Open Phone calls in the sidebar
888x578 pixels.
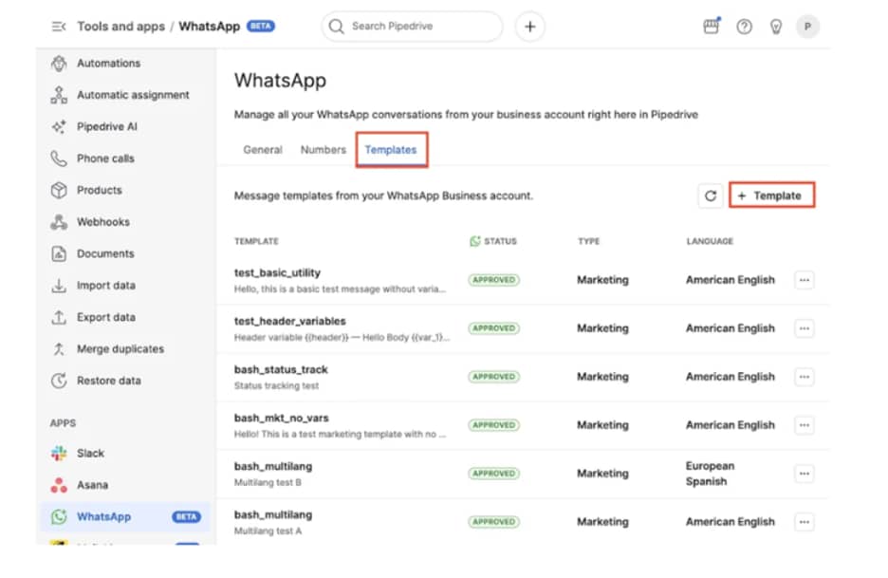click(105, 158)
